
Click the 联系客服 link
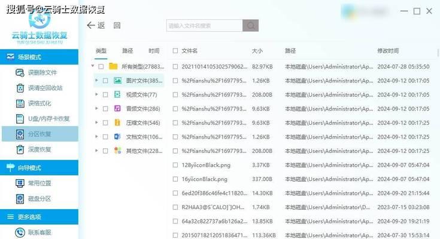(40, 232)
